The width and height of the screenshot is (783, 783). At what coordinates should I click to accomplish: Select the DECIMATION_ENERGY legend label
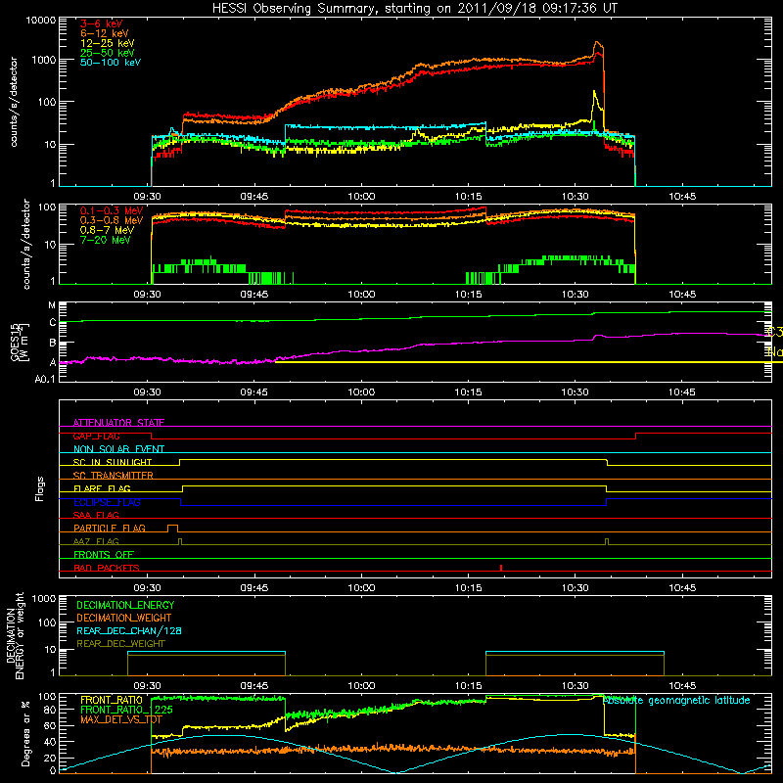pos(125,605)
